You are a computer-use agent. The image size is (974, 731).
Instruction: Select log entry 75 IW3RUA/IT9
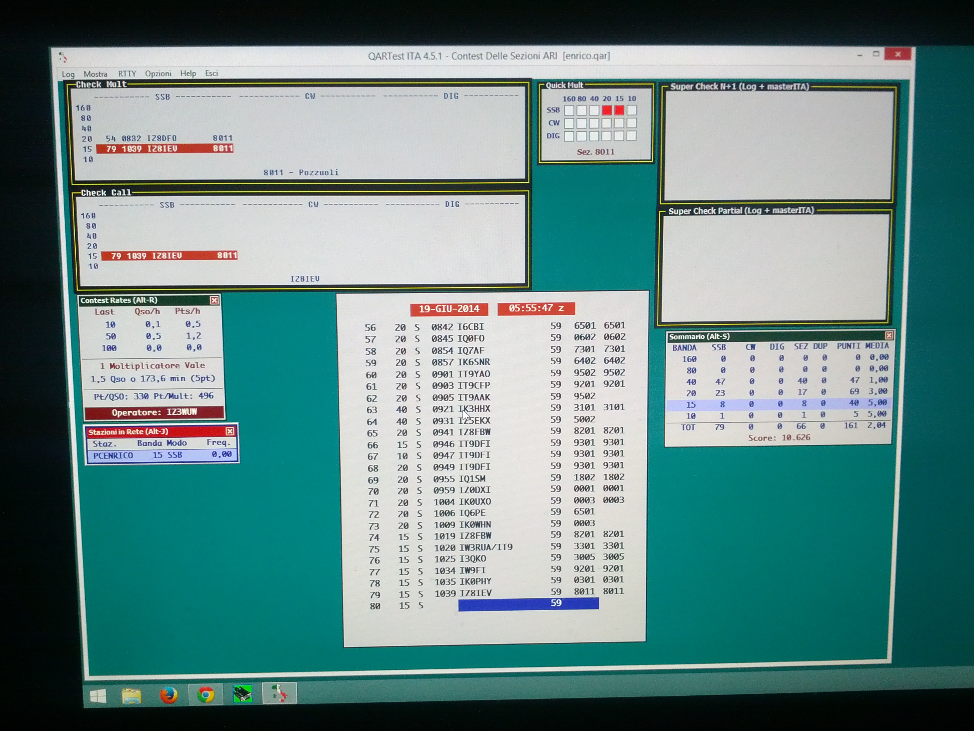tap(496, 547)
